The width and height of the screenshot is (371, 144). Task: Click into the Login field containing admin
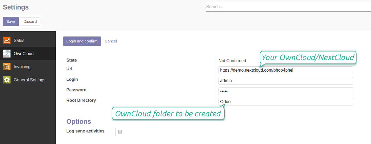286,81
